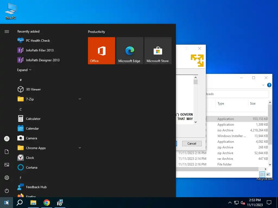The width and height of the screenshot is (278, 208).
Task: Open Pictures from Start sidebar
Action: pos(7,165)
